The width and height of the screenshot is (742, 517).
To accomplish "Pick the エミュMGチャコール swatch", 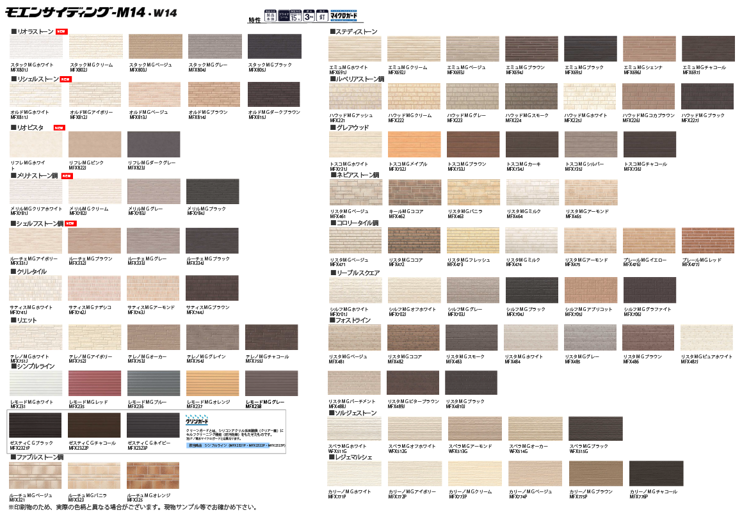I will pos(708,49).
